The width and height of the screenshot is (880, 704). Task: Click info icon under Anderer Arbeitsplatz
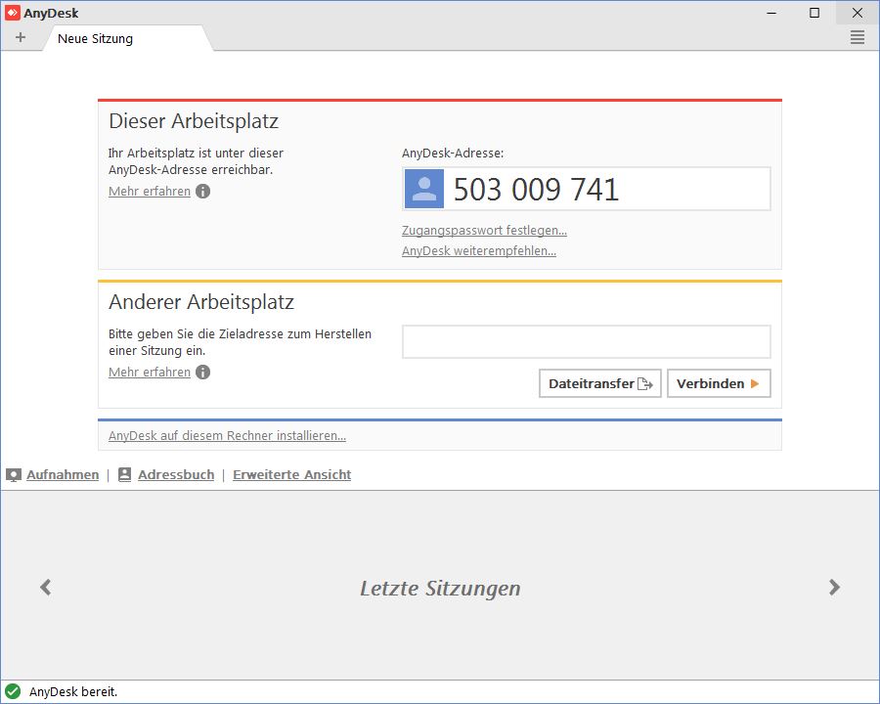tap(202, 373)
